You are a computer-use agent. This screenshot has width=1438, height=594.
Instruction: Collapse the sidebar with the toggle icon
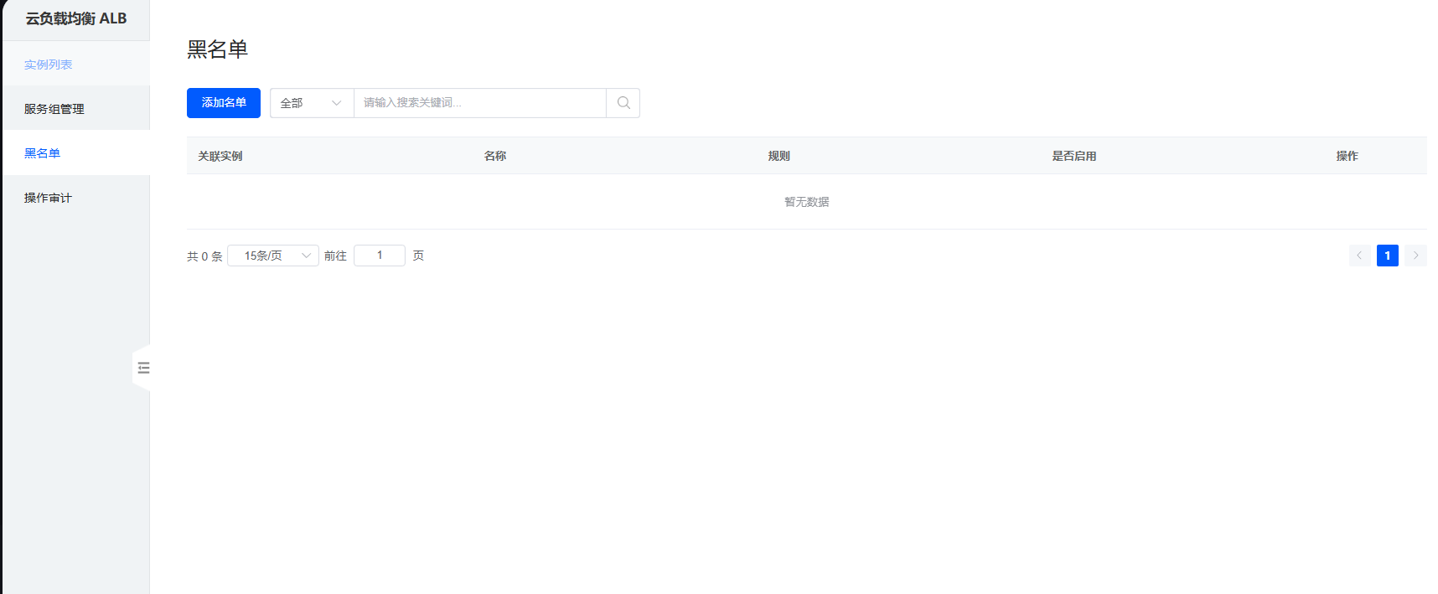click(143, 368)
